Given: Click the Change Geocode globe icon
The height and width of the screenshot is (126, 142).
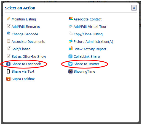Looking at the screenshot, I should pos(9,33).
